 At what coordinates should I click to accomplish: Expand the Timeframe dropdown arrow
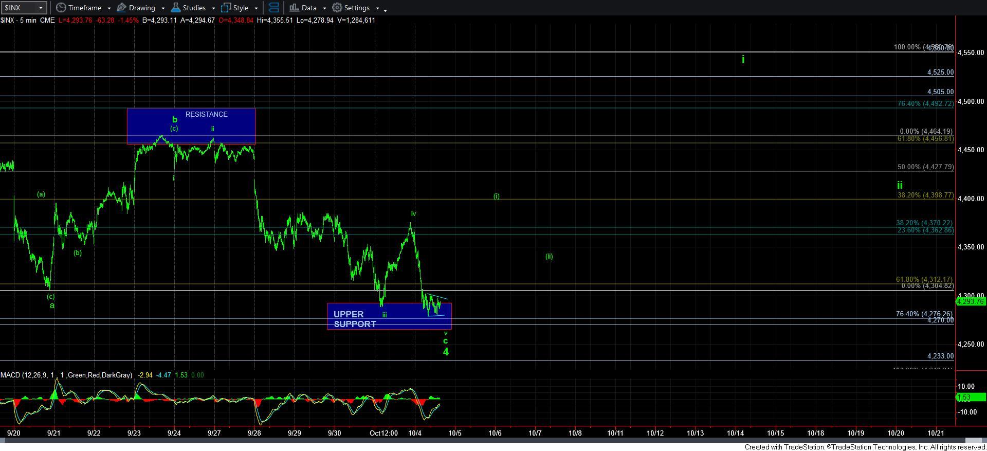click(109, 8)
